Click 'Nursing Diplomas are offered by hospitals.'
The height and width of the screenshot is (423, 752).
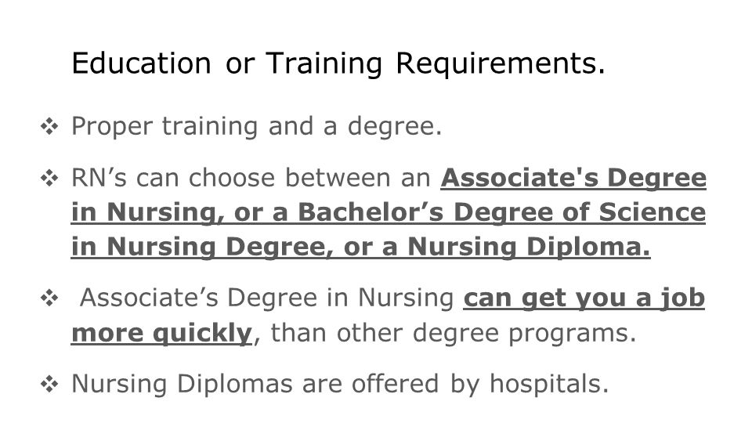[x=340, y=384]
